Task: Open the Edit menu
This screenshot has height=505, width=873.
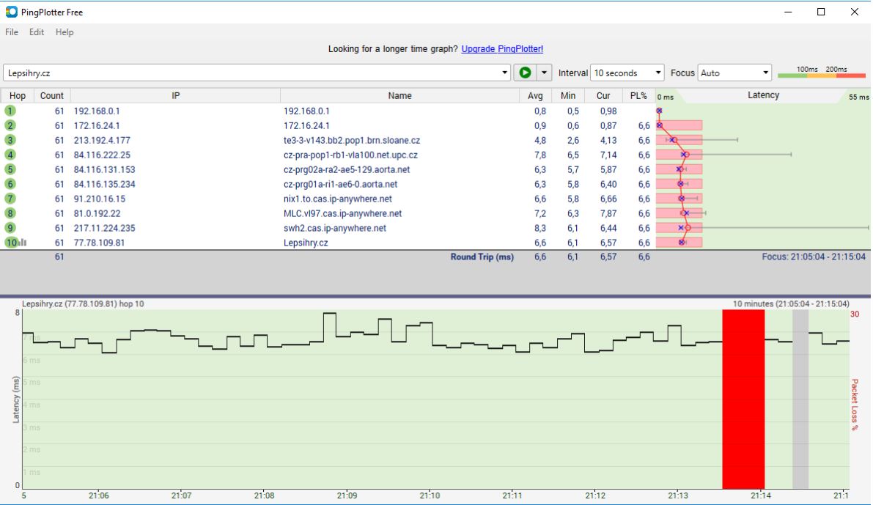Action: click(37, 32)
